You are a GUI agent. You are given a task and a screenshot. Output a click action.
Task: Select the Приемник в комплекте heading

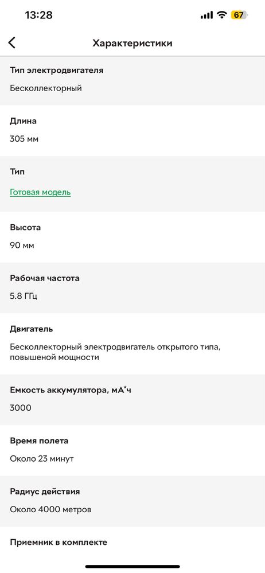(59, 542)
